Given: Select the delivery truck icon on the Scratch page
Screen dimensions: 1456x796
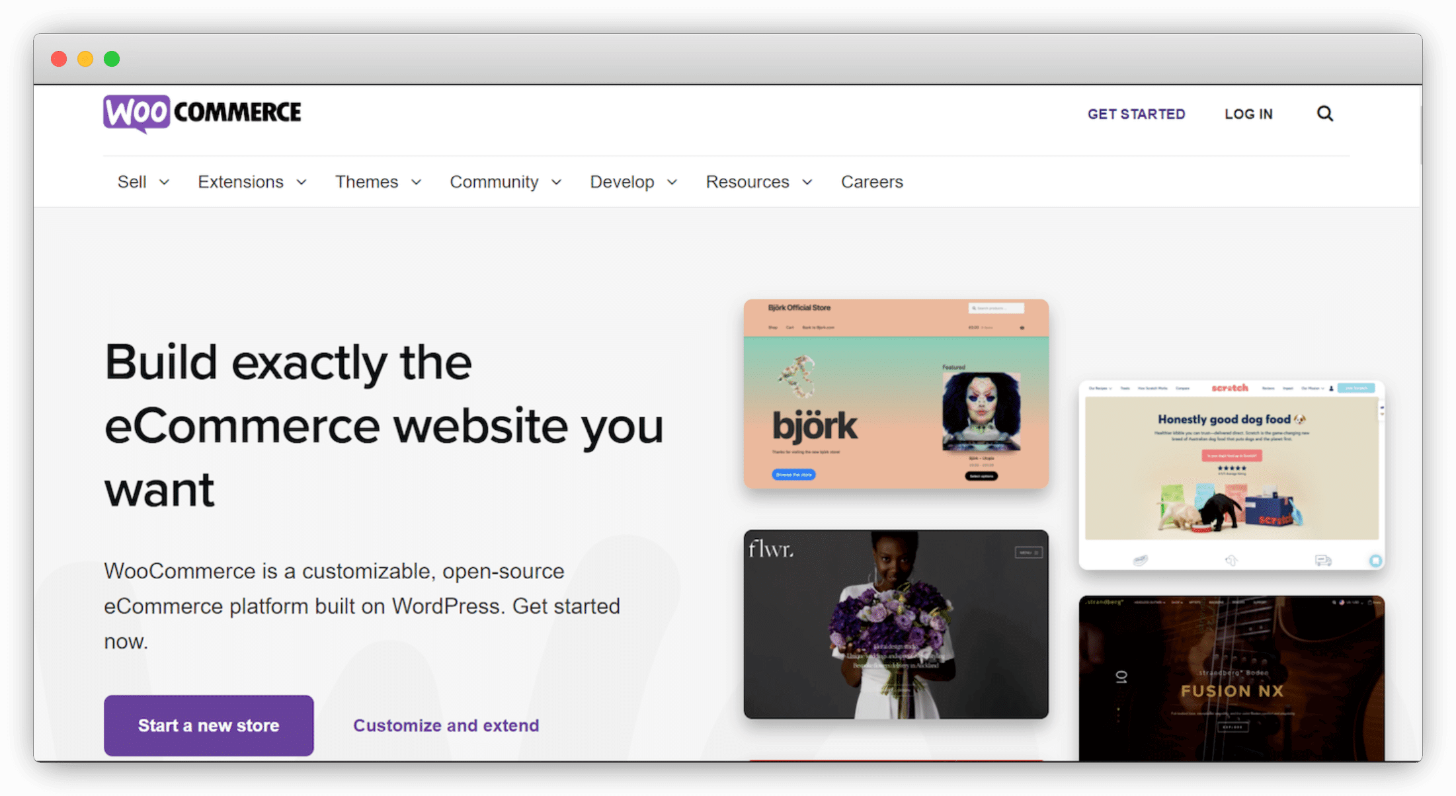Looking at the screenshot, I should pyautogui.click(x=1323, y=560).
